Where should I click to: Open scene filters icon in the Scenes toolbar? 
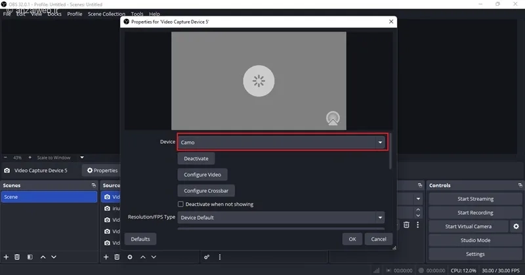coord(30,257)
